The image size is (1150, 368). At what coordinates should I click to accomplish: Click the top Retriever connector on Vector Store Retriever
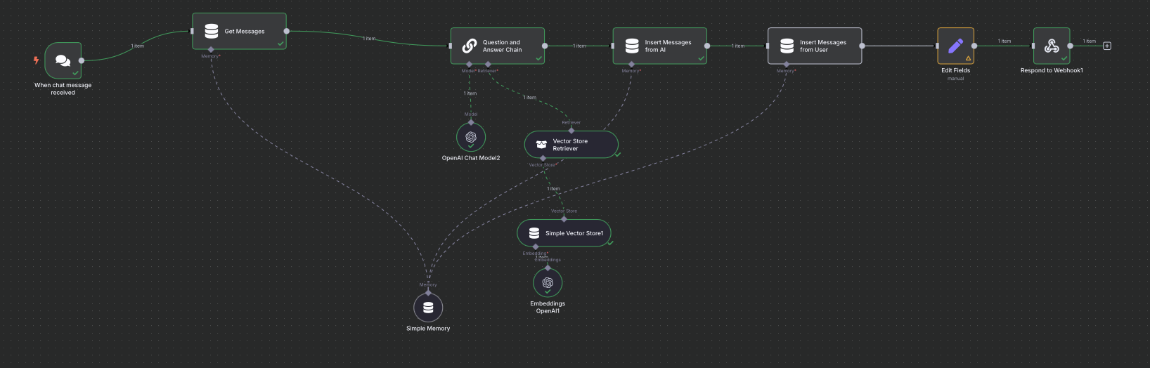571,131
